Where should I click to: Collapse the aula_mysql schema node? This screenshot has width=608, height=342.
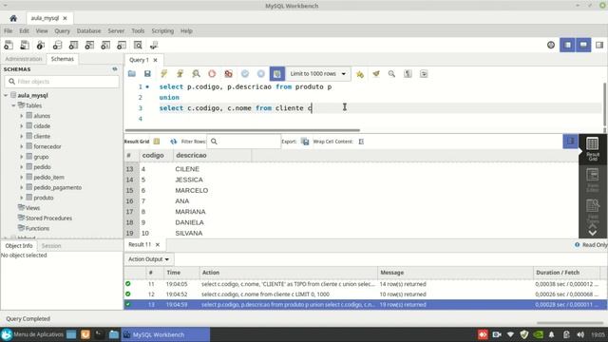[x=6, y=95]
